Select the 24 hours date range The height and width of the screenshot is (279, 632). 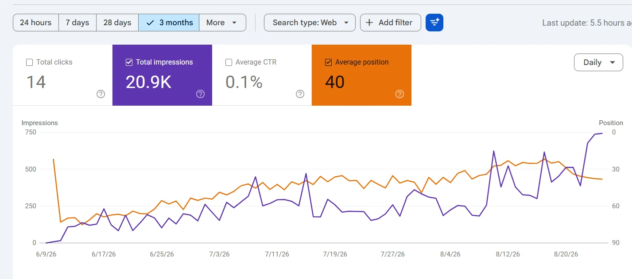tap(36, 23)
